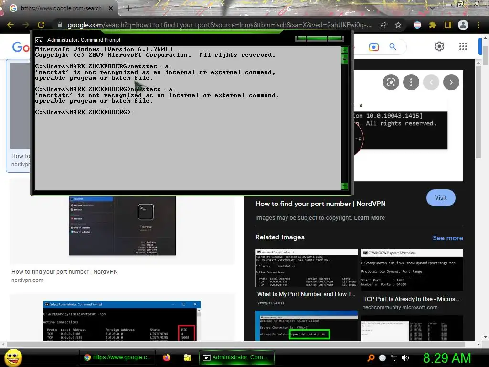Open image preview three-dot options

point(411,82)
